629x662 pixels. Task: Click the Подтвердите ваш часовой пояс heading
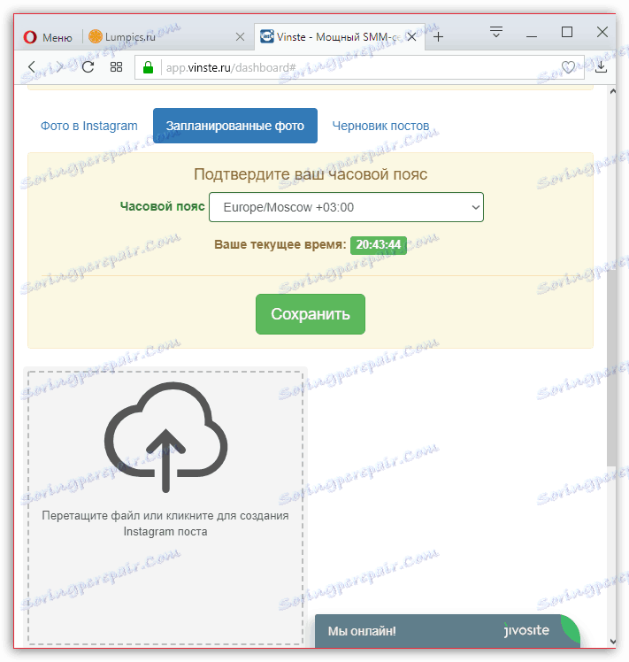311,174
